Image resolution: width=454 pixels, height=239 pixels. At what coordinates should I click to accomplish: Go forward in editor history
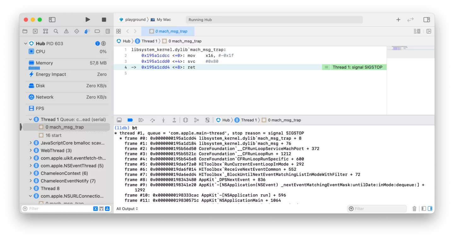135,31
